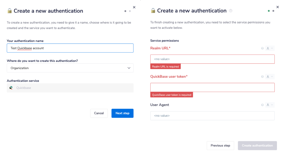Open the QuickBase user token type dropdown
The width and height of the screenshot is (284, 157).
[x=270, y=77]
